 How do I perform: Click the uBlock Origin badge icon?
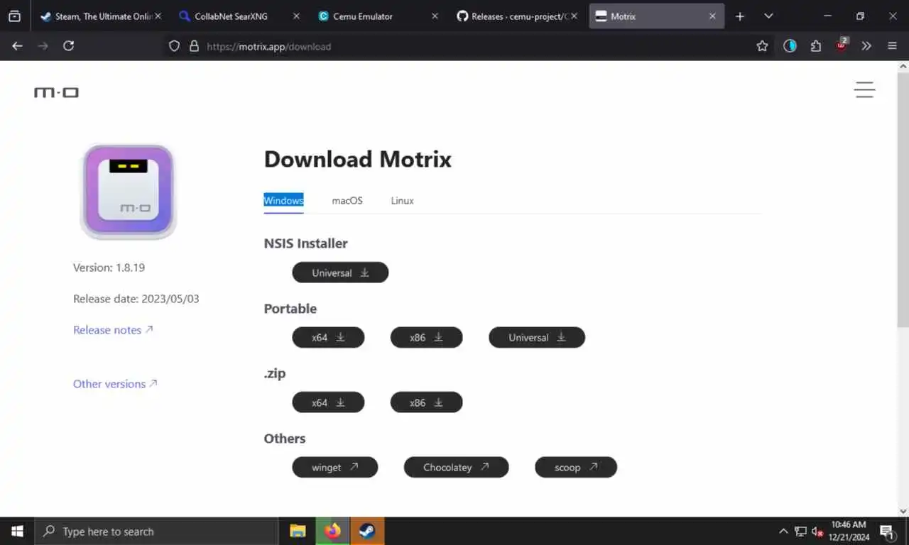point(842,46)
